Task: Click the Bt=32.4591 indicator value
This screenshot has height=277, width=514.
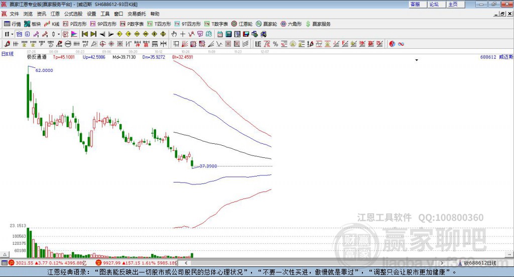Action: (183, 57)
